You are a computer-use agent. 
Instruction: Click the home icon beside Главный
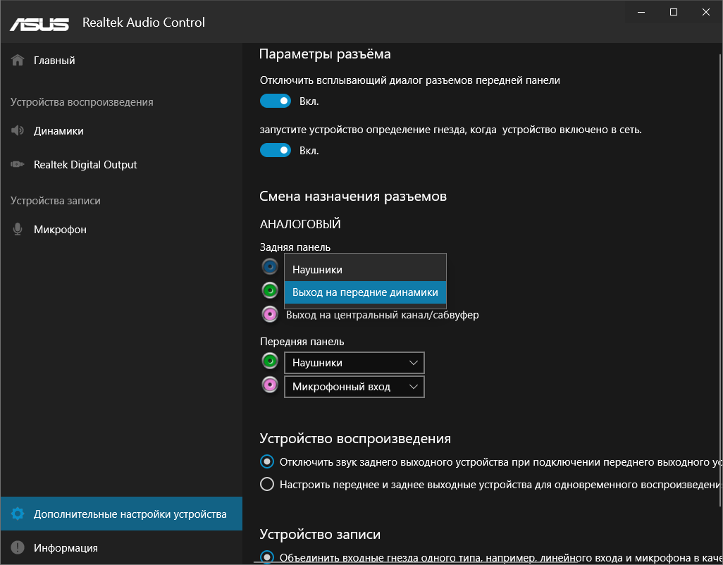(x=18, y=61)
